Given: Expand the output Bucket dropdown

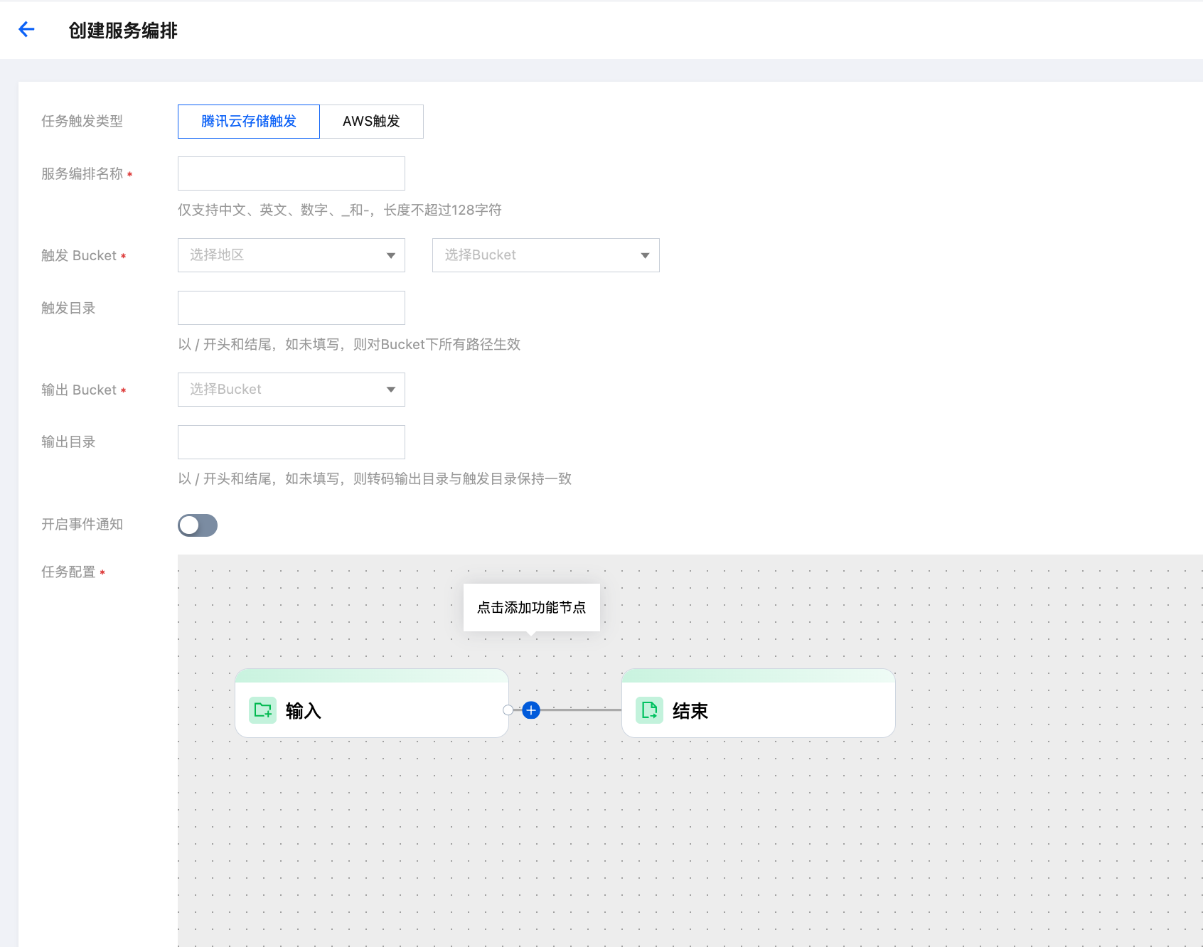Looking at the screenshot, I should 291,390.
